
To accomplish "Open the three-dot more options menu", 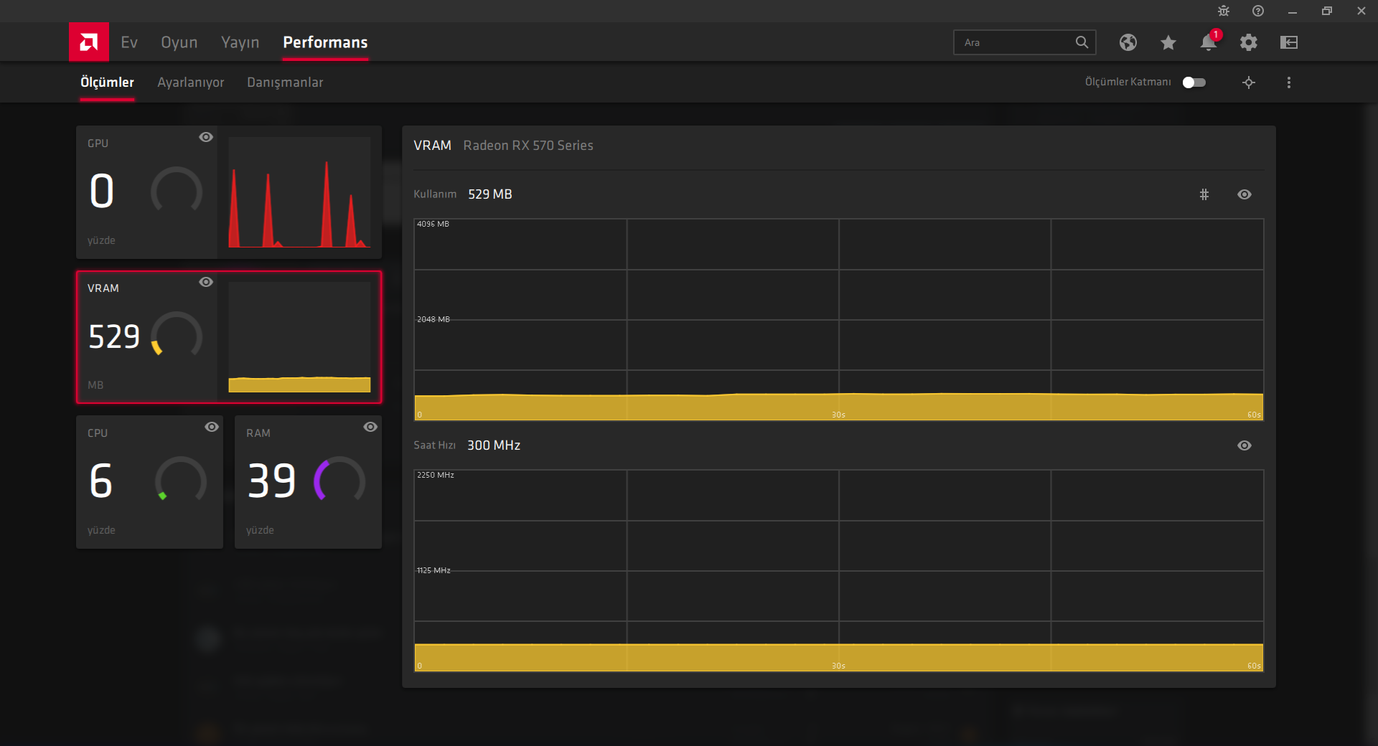I will tap(1289, 82).
